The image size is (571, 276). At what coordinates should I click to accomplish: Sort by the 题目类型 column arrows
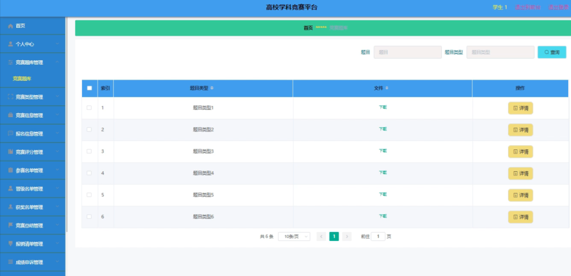(x=212, y=88)
